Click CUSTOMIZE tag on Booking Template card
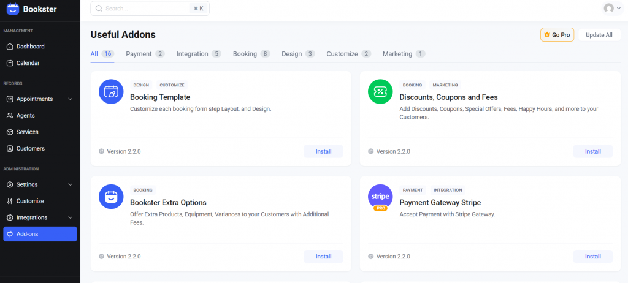This screenshot has width=628, height=283. (x=172, y=85)
